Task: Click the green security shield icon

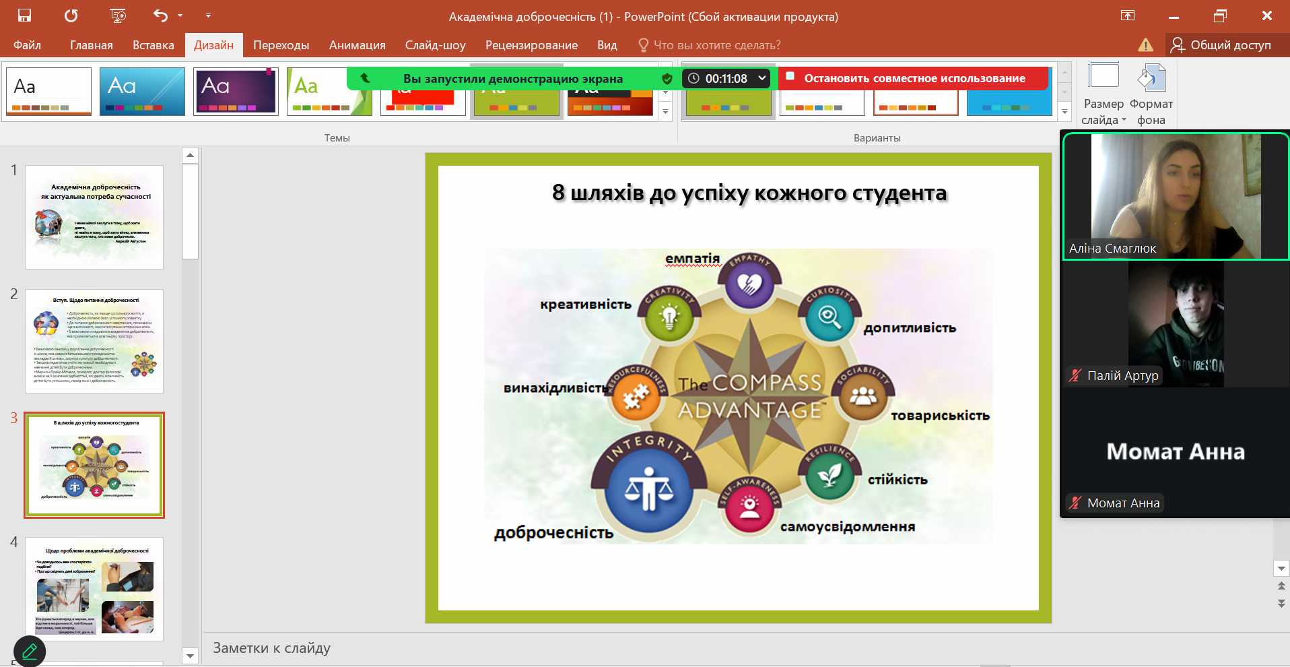Action: [x=667, y=79]
